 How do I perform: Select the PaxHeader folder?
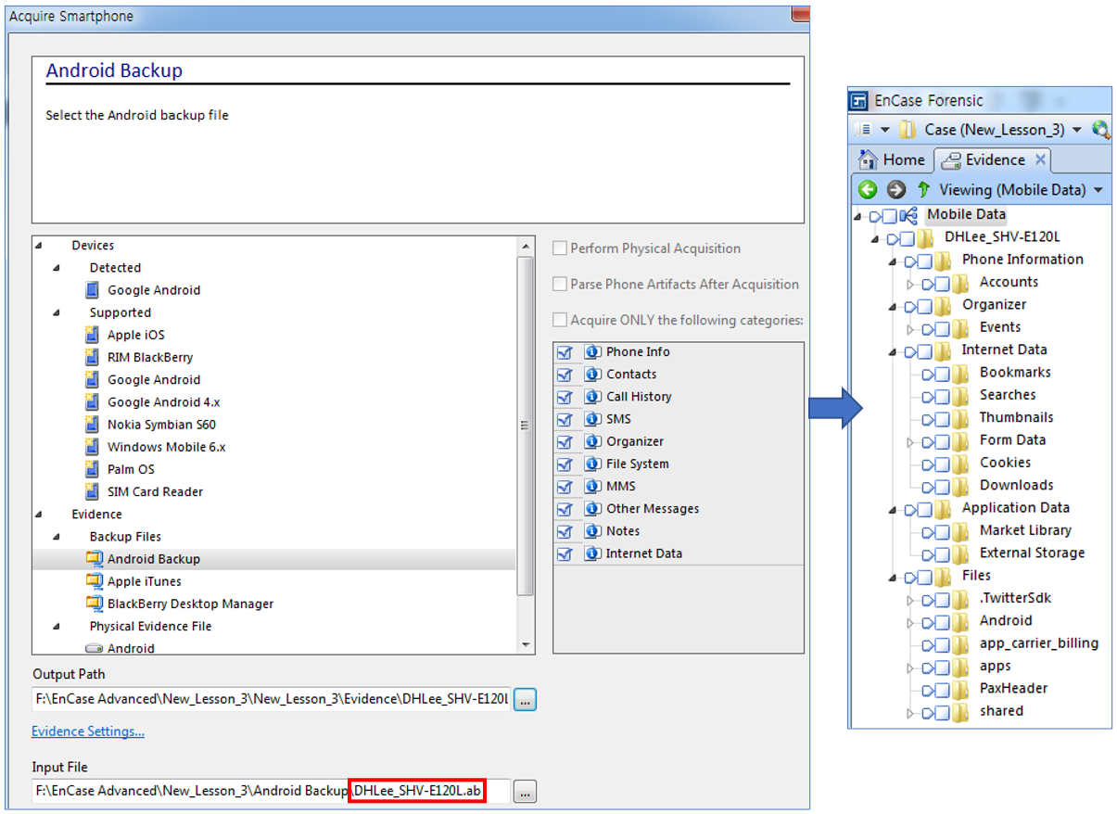pos(1013,688)
